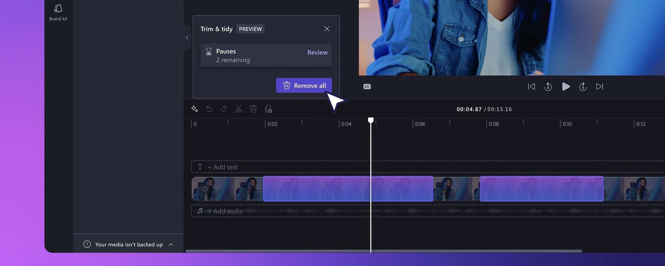Click the horizontal timeline scrollbar
665x266 pixels.
(383, 251)
